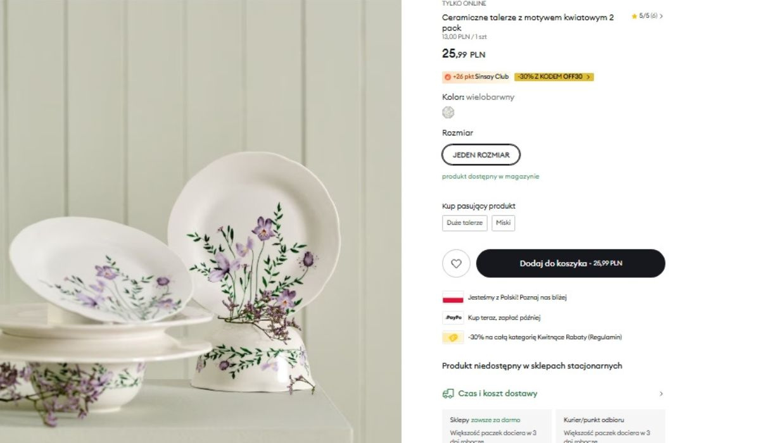Click the delivery truck icon

click(x=448, y=394)
